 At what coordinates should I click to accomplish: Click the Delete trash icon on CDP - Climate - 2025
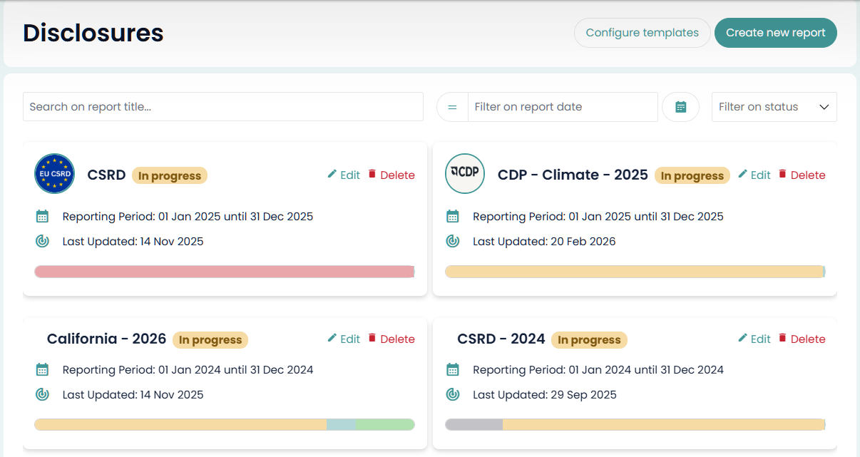click(x=782, y=174)
